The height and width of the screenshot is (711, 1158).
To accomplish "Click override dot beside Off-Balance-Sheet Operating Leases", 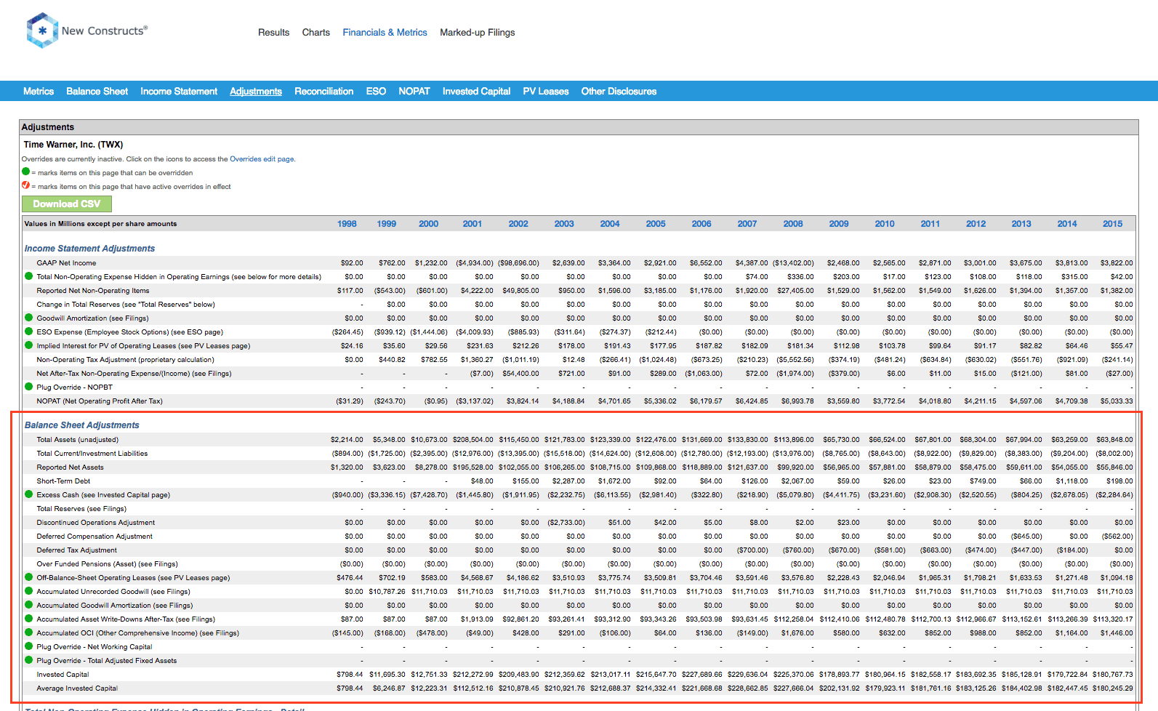I will point(29,577).
